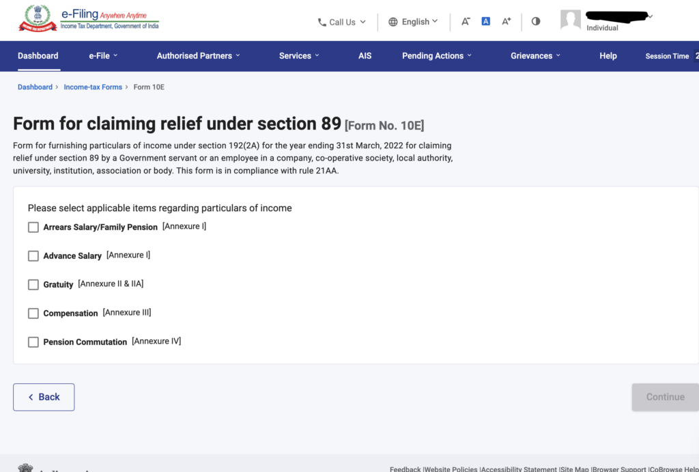The height and width of the screenshot is (472, 699).
Task: Click the phone icon beside Call Us
Action: point(322,22)
